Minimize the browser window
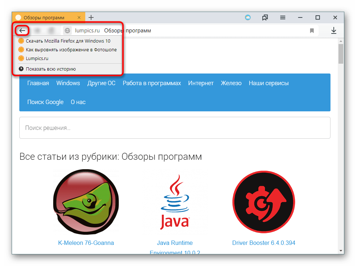The image size is (356, 266). coord(300,17)
